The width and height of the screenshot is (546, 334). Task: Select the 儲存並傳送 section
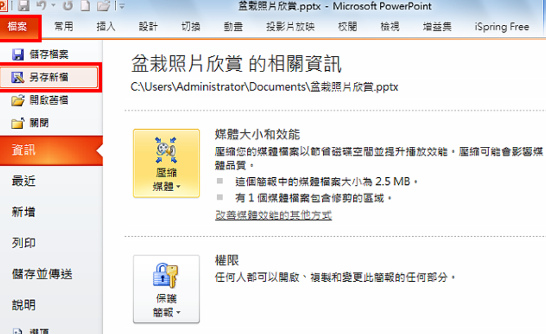[42, 274]
